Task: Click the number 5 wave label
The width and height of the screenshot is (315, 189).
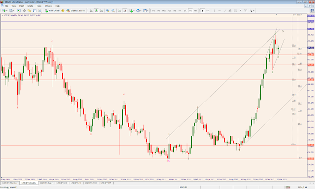Action: pos(283,31)
